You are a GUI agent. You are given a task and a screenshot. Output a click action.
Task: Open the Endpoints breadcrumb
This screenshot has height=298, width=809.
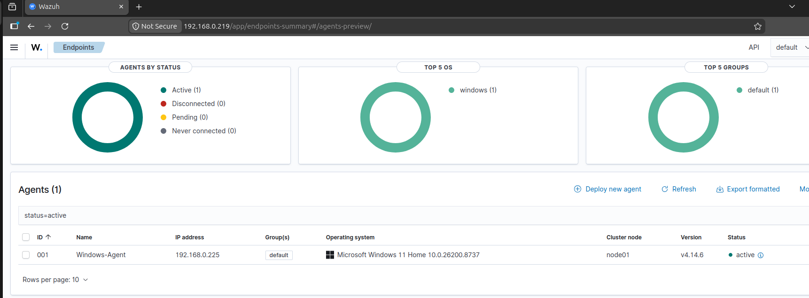coord(78,47)
